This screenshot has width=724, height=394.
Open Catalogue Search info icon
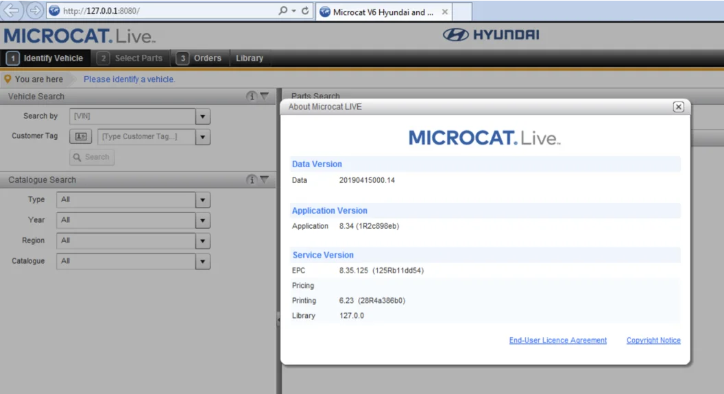252,180
